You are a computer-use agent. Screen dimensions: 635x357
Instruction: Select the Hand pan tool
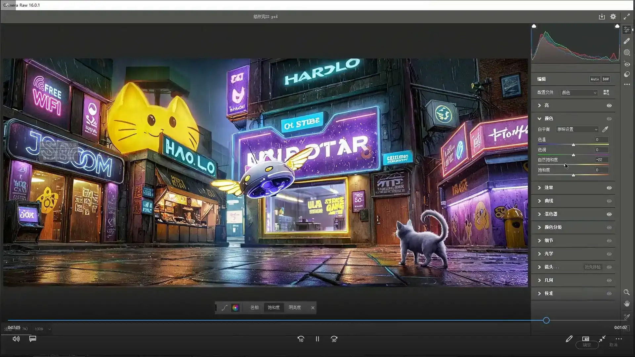coord(627,304)
